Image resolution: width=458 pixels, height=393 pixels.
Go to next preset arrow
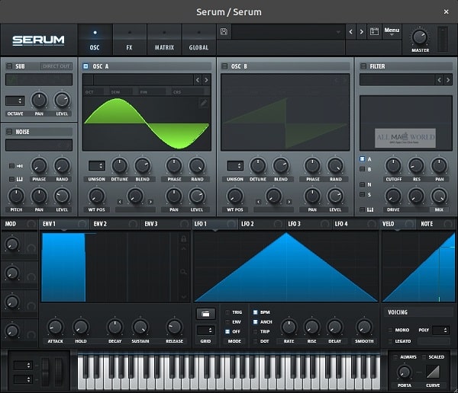click(x=361, y=32)
